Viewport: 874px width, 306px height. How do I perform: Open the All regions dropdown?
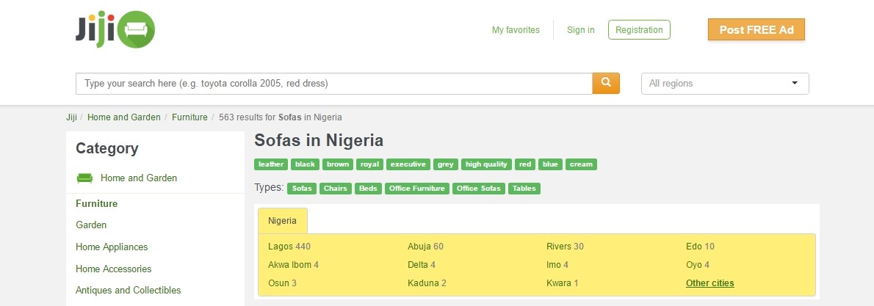725,84
